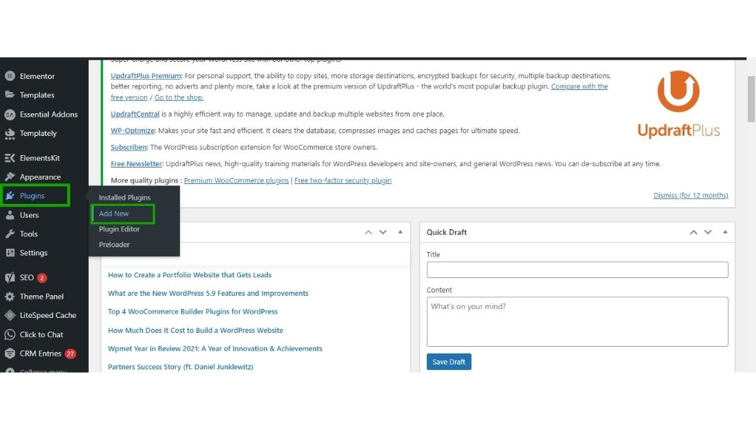Open Wpmet Year in Review 2021 post
The height and width of the screenshot is (425, 756).
(x=215, y=348)
